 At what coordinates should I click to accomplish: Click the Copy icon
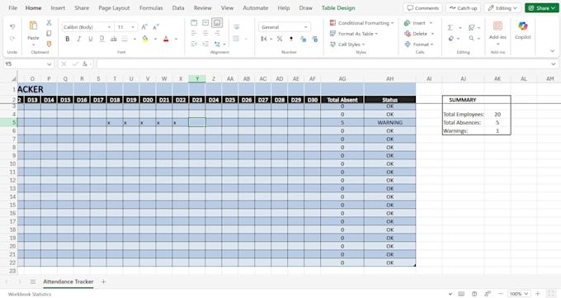tap(49, 33)
